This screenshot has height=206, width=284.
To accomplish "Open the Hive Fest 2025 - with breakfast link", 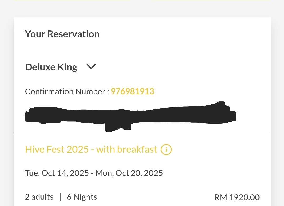I will [91, 150].
